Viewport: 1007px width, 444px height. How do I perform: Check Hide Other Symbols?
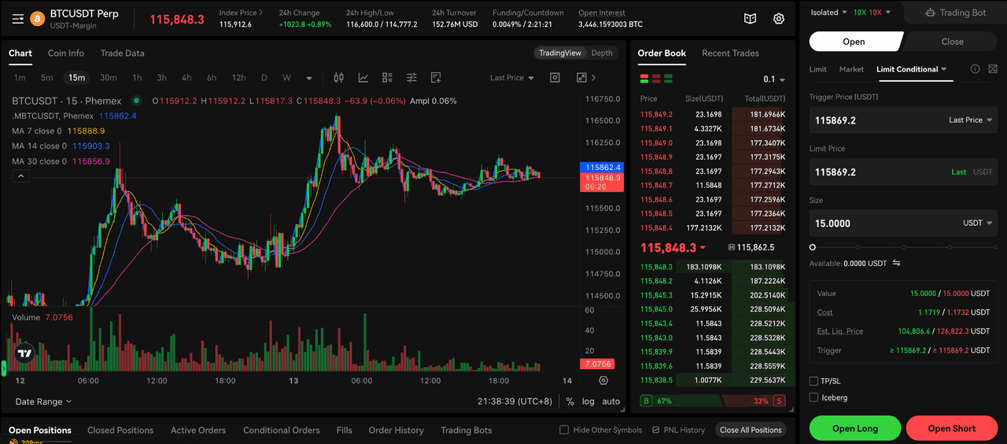coord(563,430)
